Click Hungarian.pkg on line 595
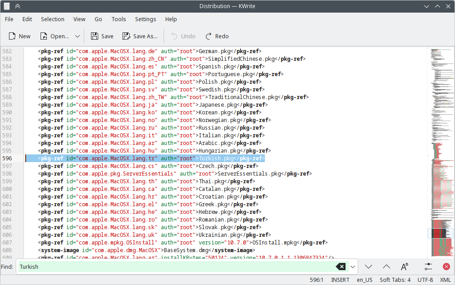The image size is (455, 285). (219, 151)
